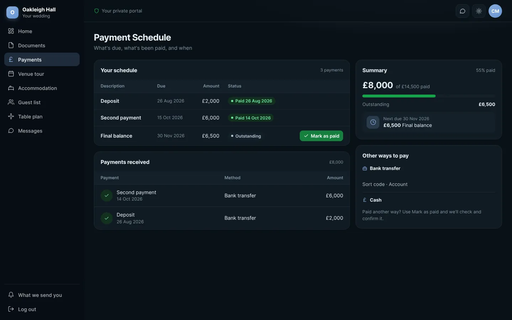
Task: Select the Final balance row description
Action: click(116, 136)
